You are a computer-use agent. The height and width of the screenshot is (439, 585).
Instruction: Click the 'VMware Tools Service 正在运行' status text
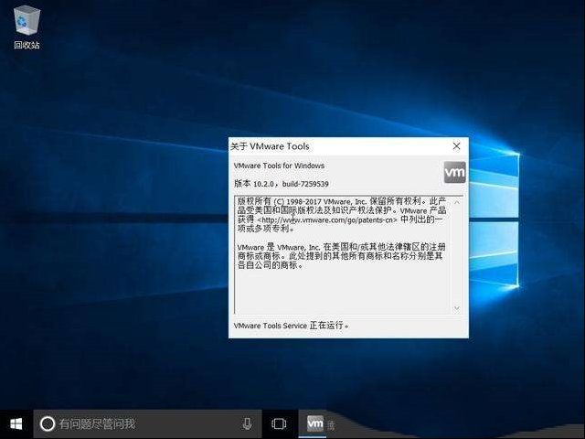tap(292, 326)
